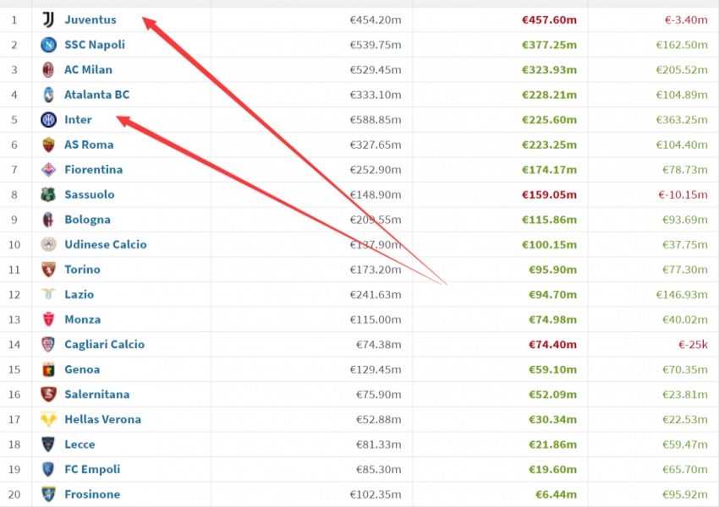Screen dimensions: 719x507
Task: Click the Fiorentina club emblem
Action: point(47,169)
